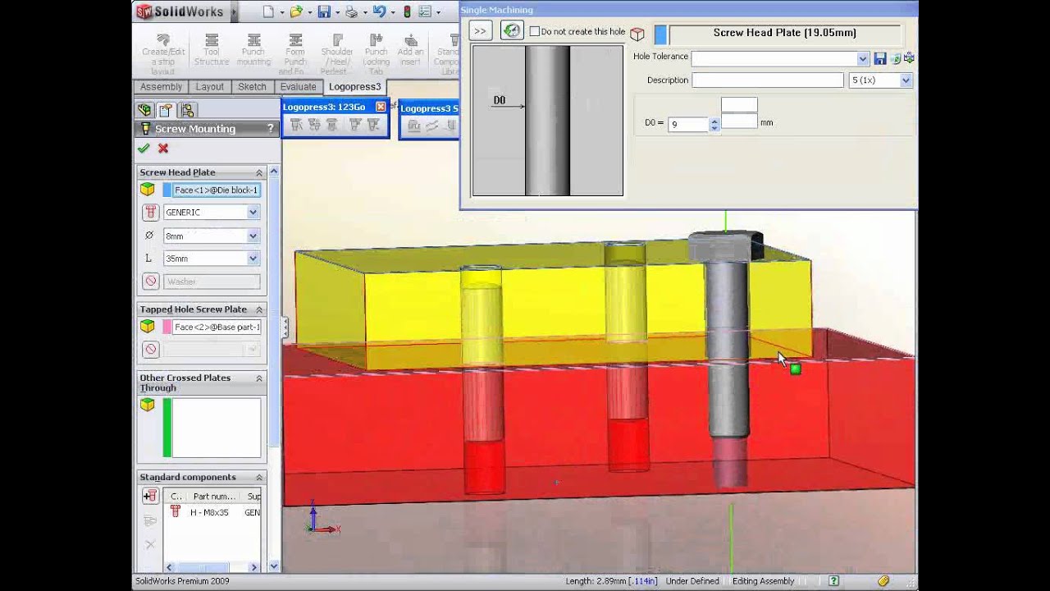Click the Description text field
This screenshot has height=591, width=1050.
coord(768,80)
